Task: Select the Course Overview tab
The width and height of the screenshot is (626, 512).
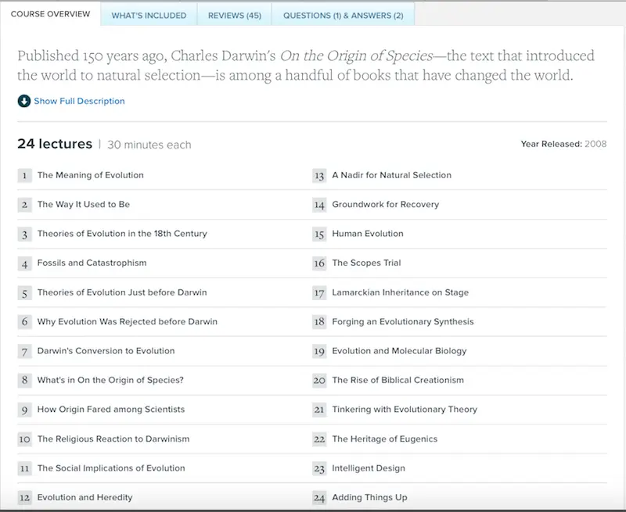Action: click(50, 14)
